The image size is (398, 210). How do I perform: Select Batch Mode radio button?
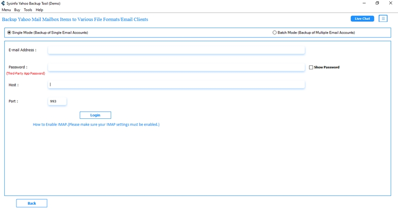[274, 32]
